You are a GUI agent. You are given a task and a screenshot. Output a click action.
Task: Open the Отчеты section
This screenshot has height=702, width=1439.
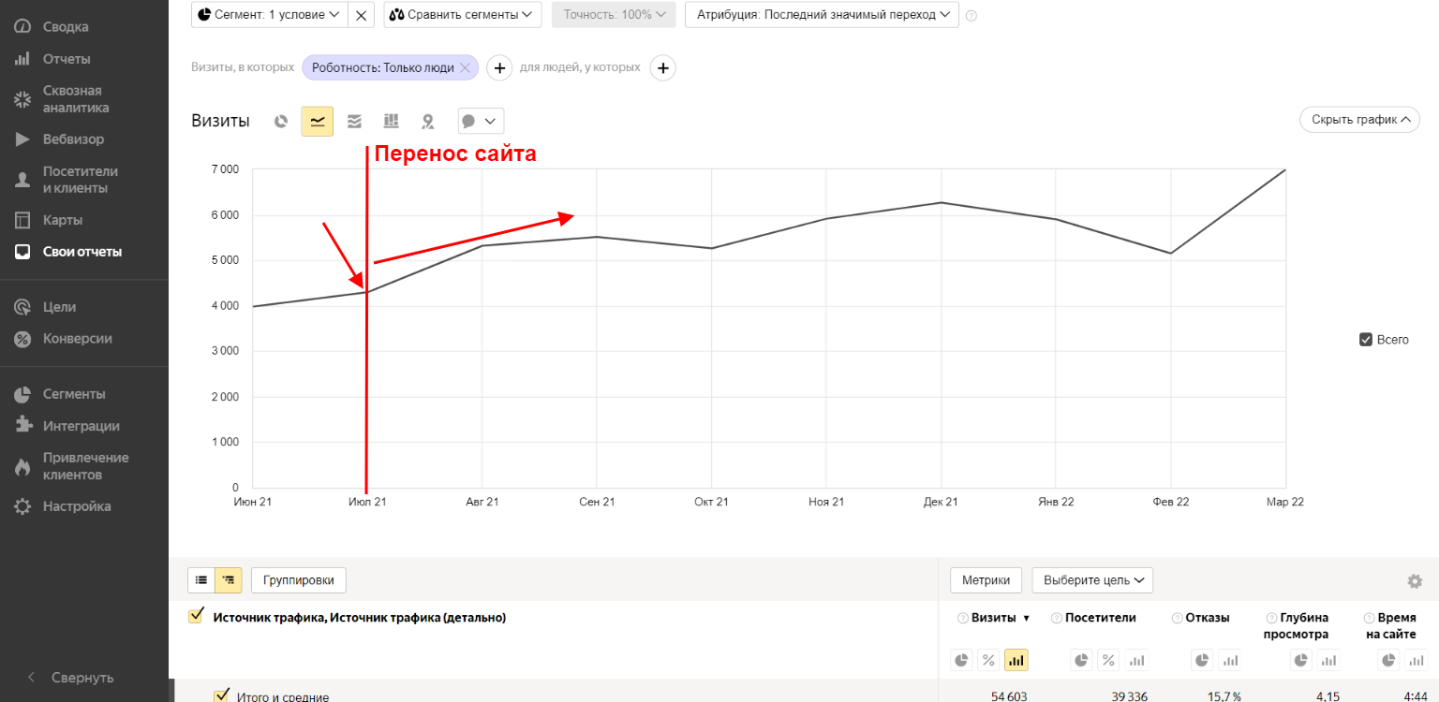67,59
